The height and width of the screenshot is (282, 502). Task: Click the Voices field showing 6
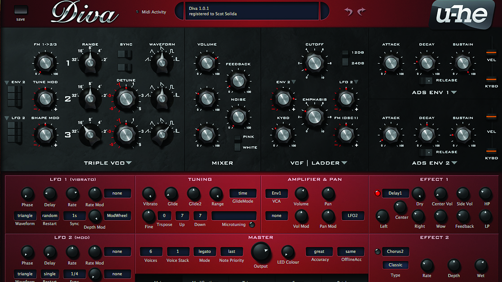tap(151, 252)
